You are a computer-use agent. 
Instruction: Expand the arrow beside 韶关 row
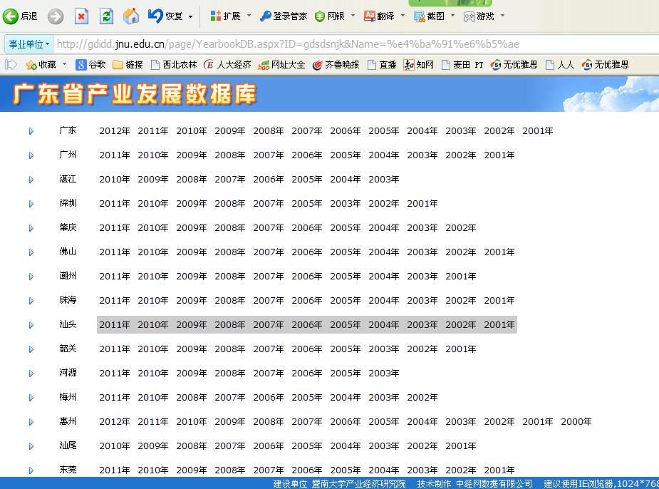click(x=31, y=349)
